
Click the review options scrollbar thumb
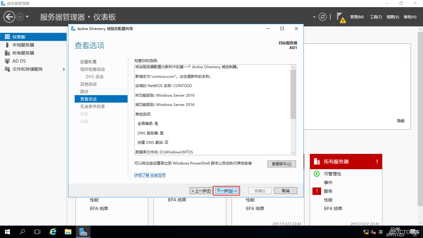point(293,94)
